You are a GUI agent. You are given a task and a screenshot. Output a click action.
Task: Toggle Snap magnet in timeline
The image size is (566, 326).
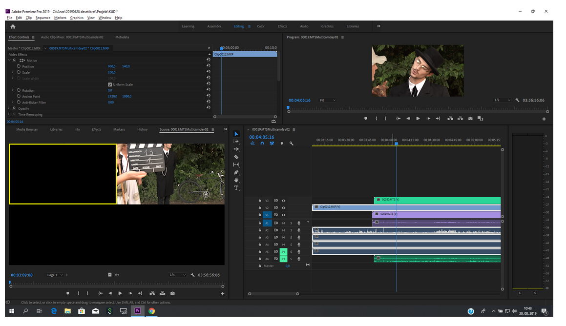pos(262,143)
